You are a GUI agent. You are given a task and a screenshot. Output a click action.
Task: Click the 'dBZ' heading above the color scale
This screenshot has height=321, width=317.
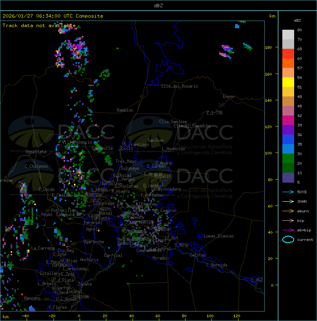pos(297,21)
